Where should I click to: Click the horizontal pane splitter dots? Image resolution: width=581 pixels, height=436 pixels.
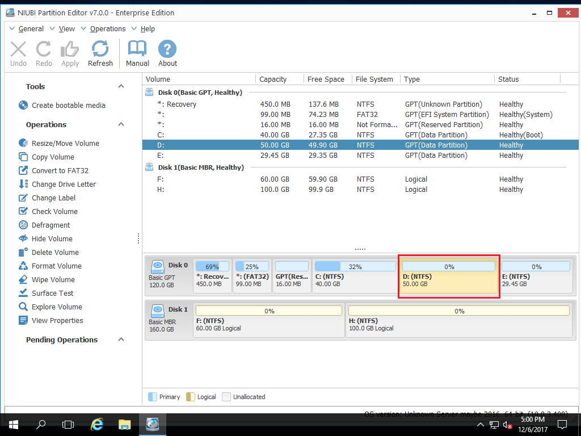coord(360,249)
